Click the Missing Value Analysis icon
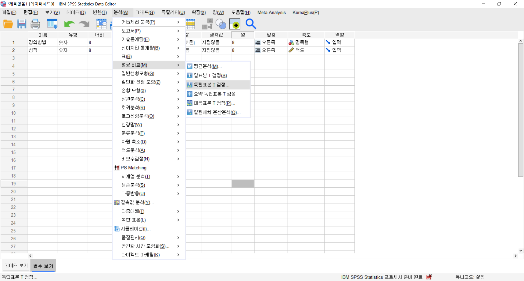Screen dimensions: 524x281 (117, 202)
